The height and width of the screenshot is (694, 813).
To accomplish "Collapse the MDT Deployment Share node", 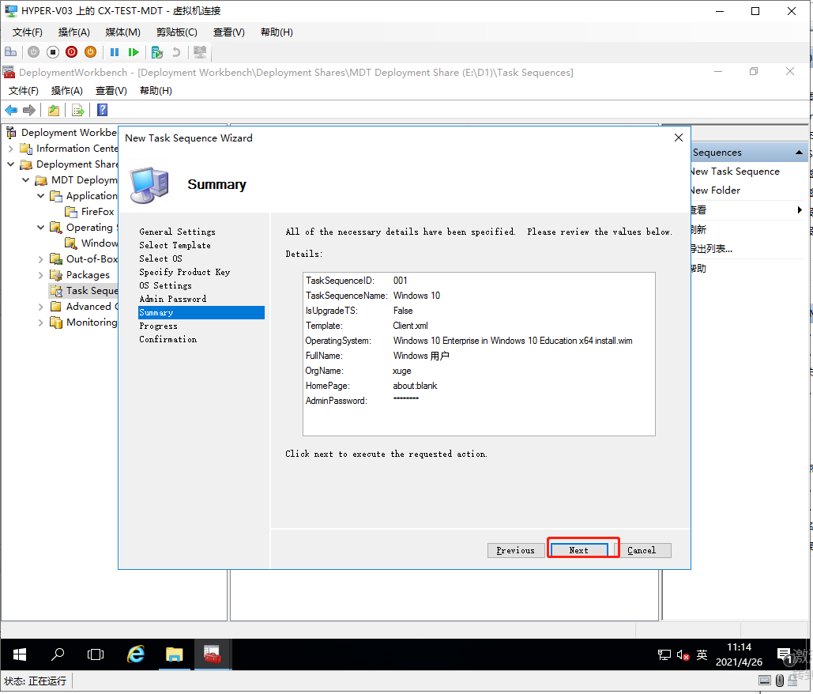I will 26,180.
